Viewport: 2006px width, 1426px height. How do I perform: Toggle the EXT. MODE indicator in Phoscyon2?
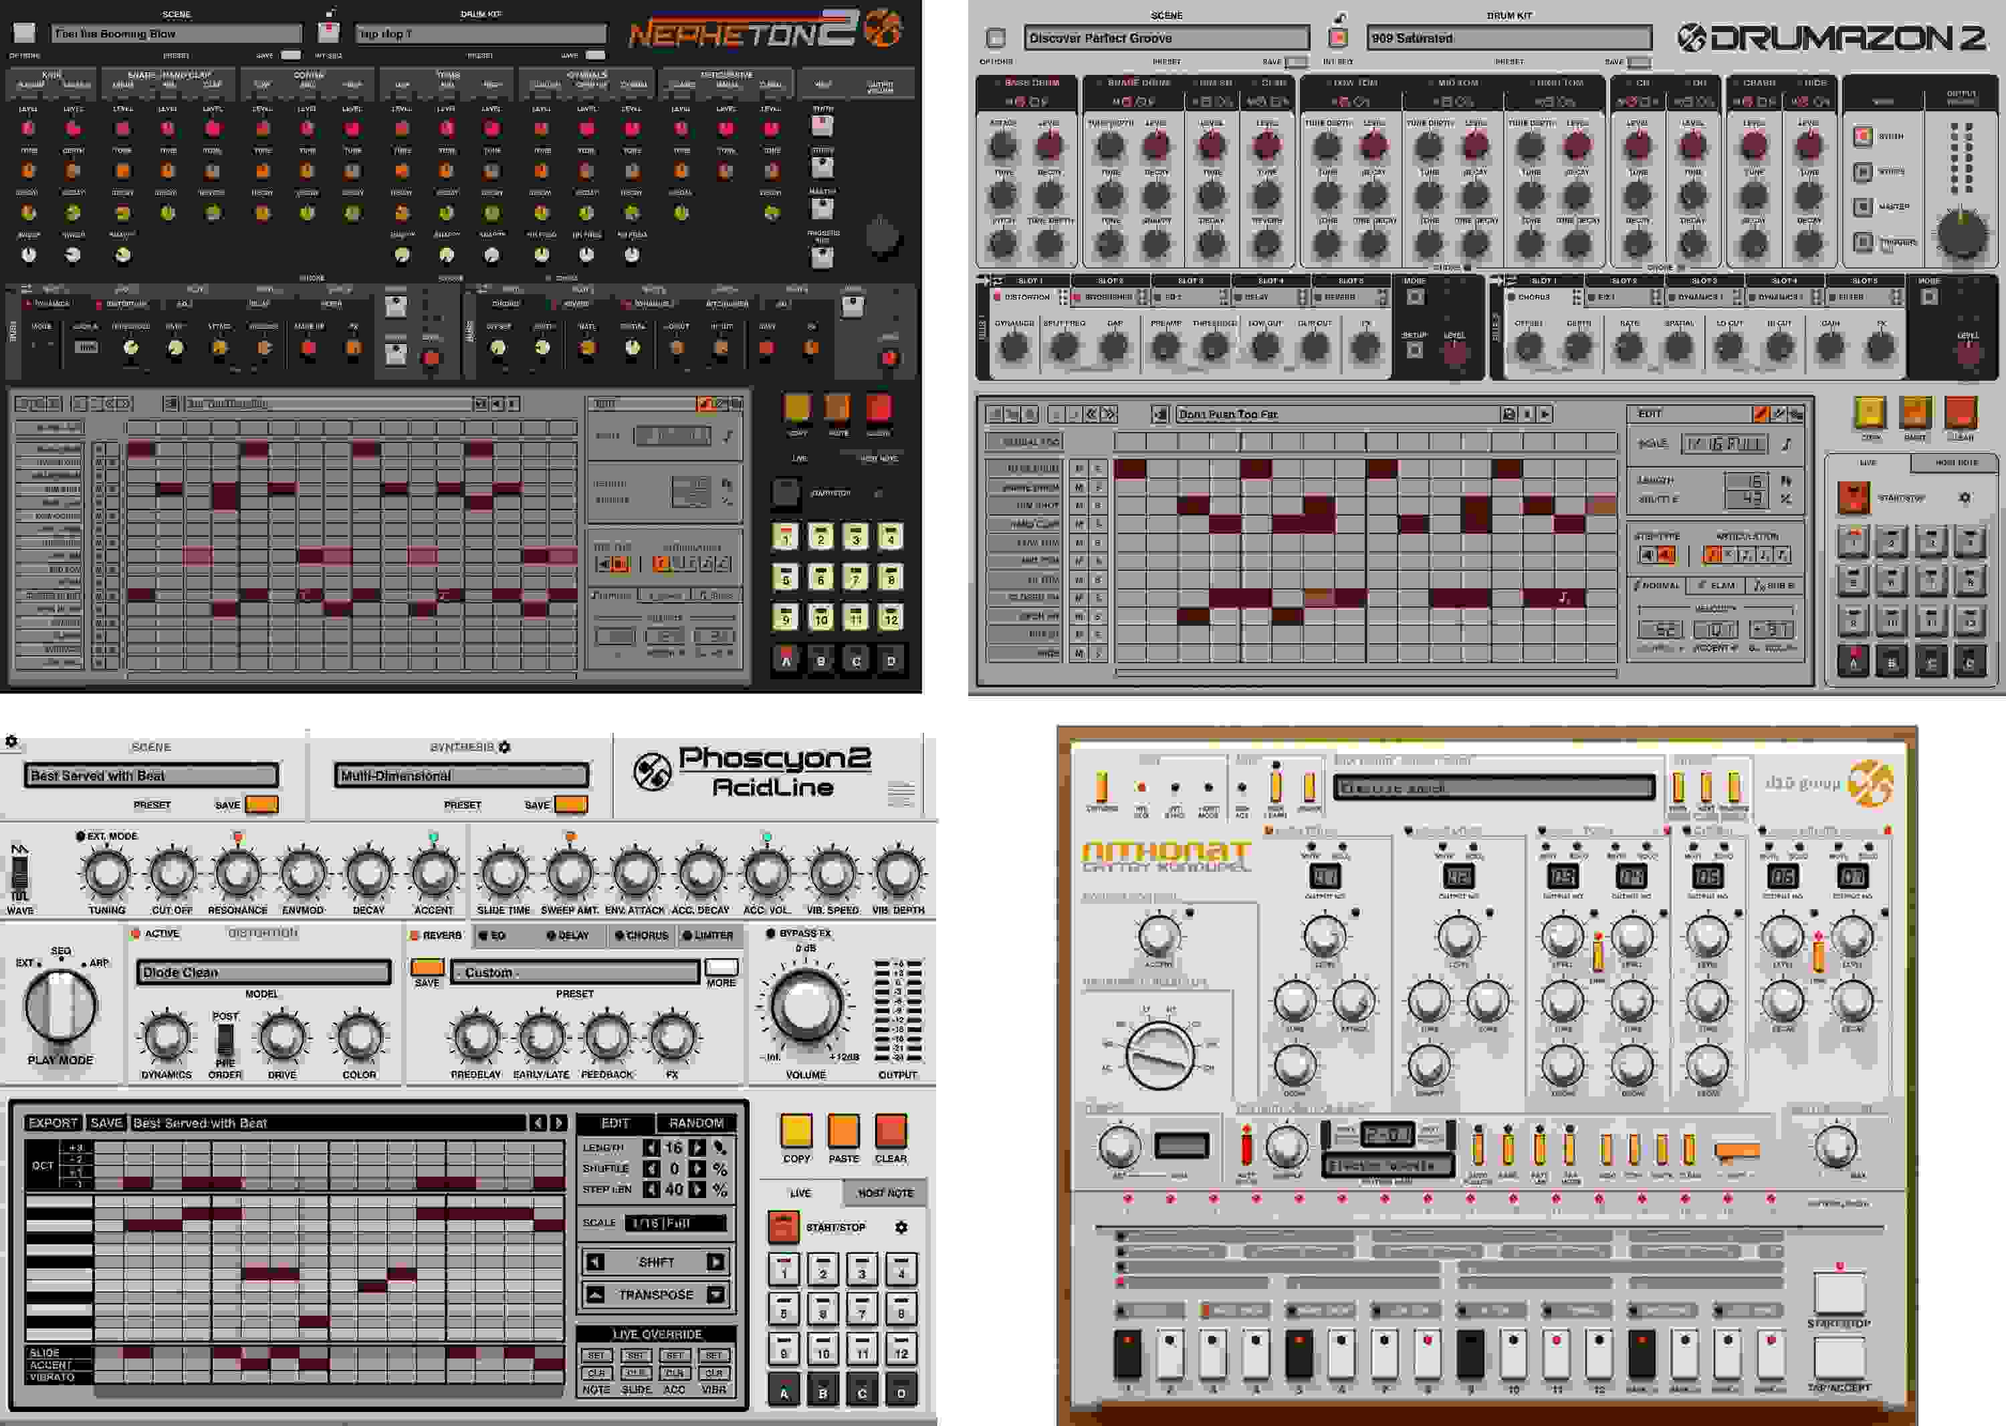click(x=81, y=836)
